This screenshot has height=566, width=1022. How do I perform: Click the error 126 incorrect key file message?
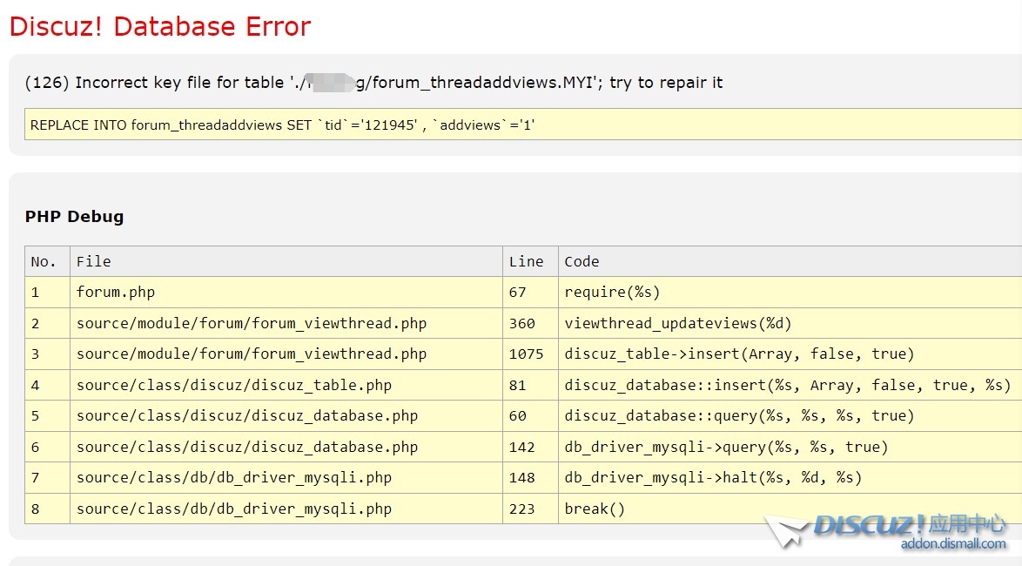[x=373, y=83]
